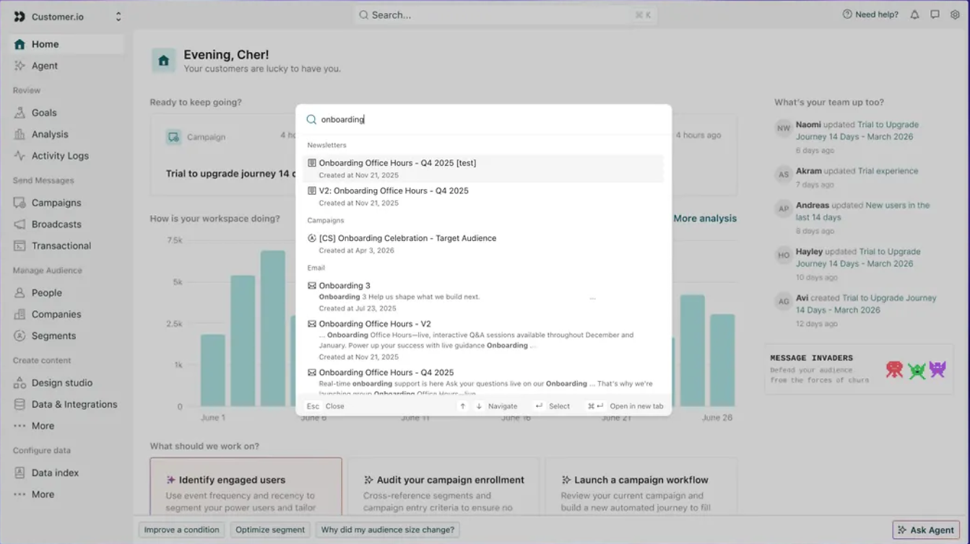Click Andreas's AP avatar
Viewport: 970px width, 544px height.
coord(784,209)
